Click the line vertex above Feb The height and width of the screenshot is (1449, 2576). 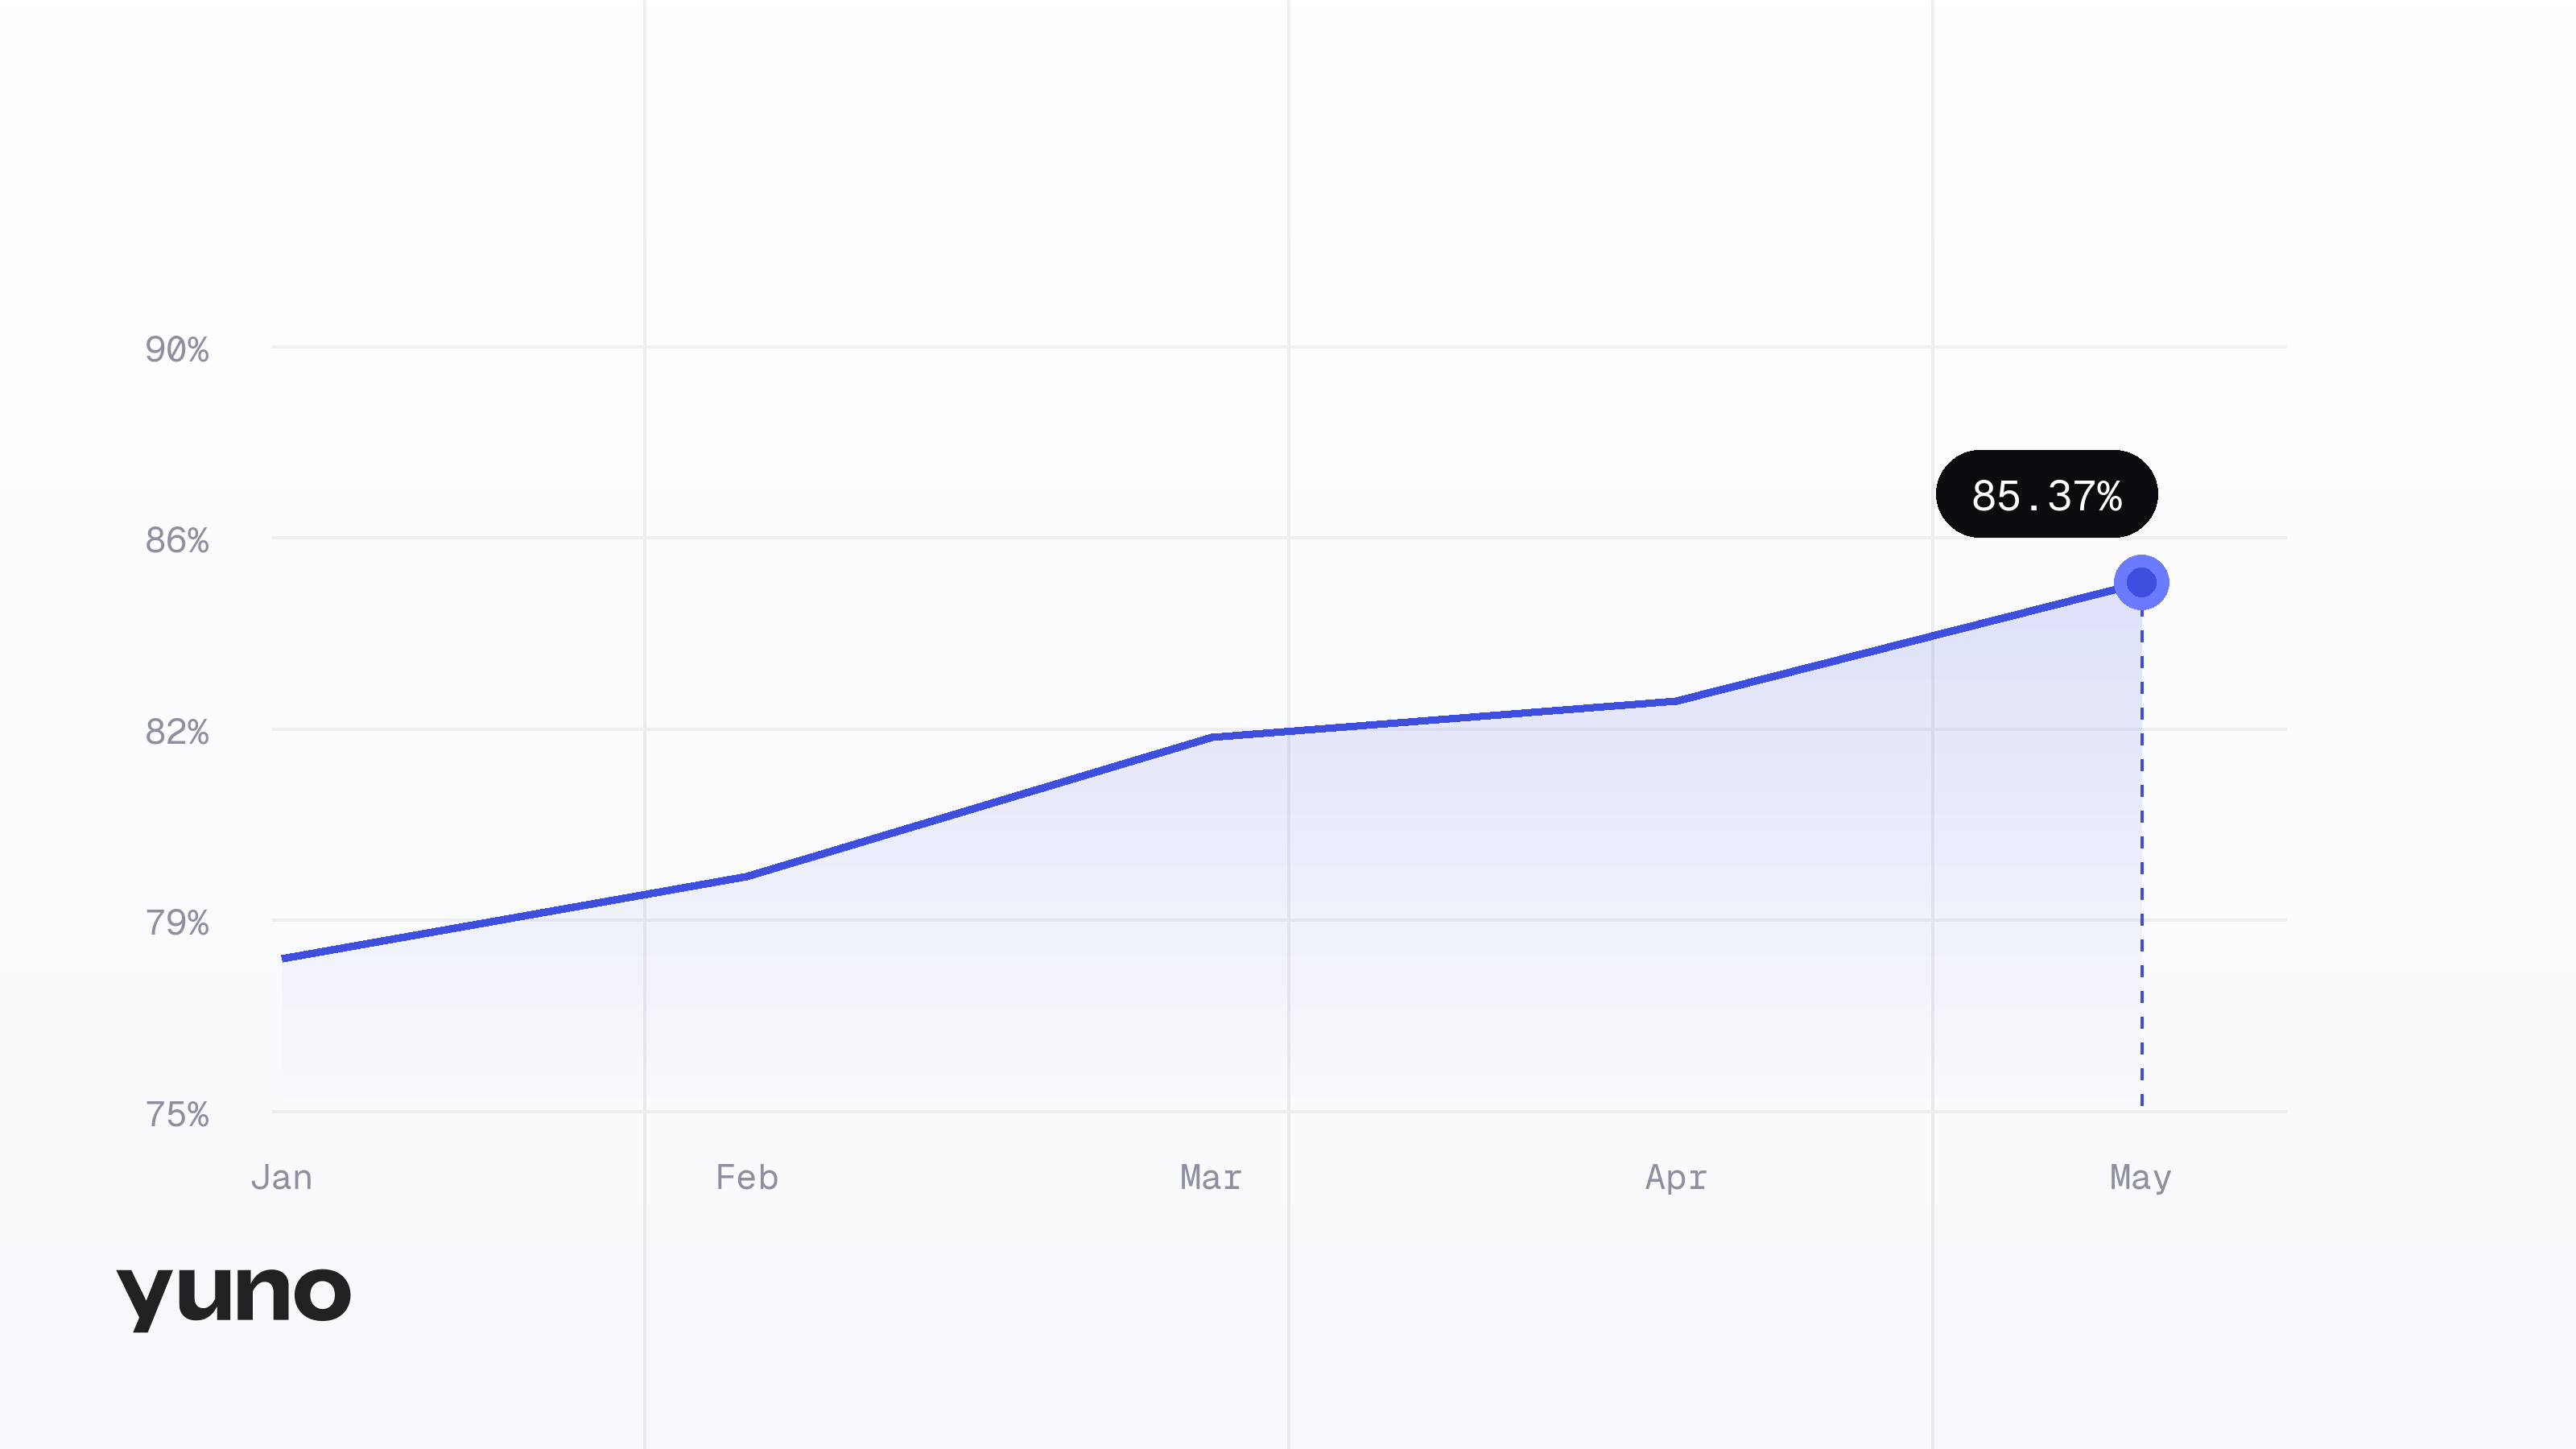746,876
